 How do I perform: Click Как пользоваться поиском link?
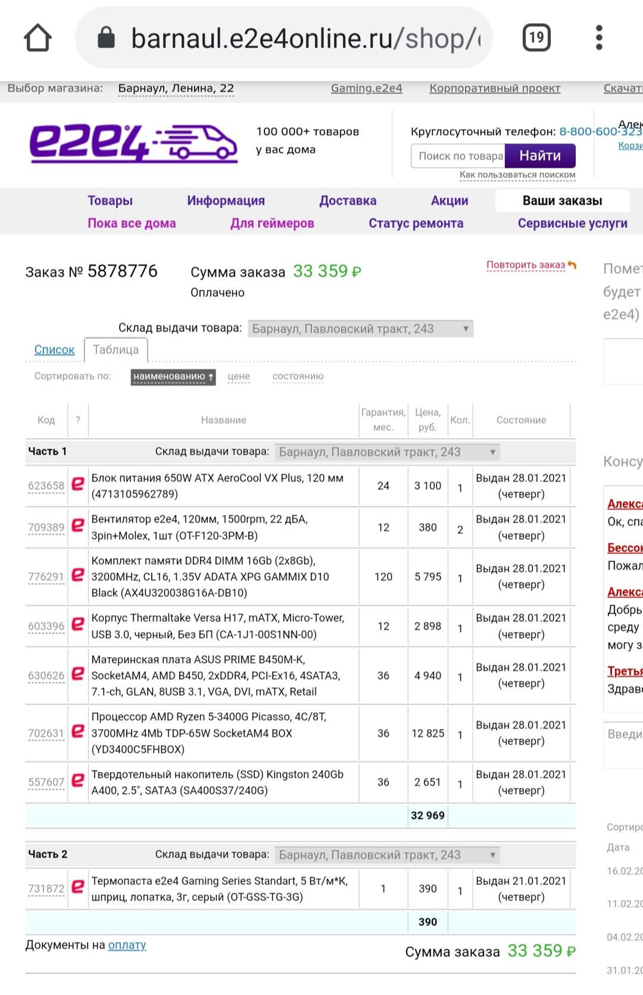click(x=517, y=175)
